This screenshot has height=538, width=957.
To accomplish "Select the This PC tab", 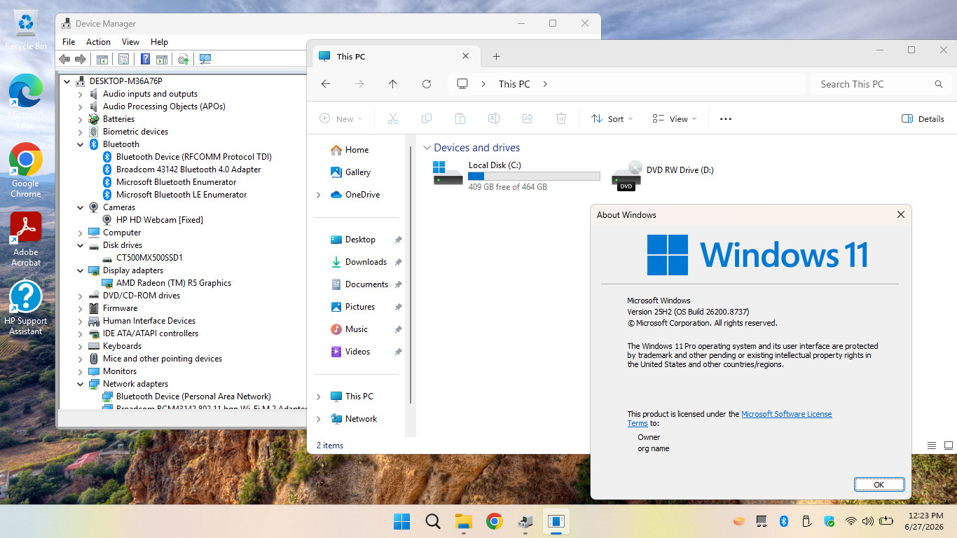I will [395, 57].
